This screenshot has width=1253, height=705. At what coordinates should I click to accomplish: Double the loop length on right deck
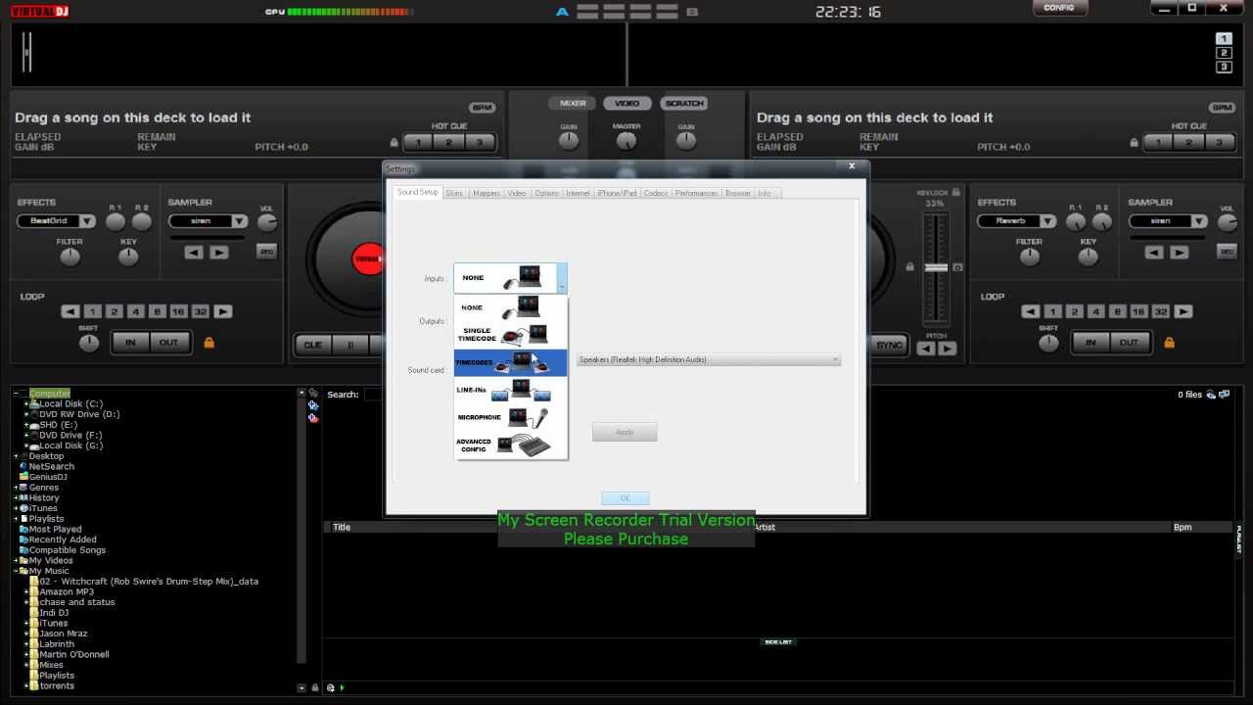[x=1183, y=311]
